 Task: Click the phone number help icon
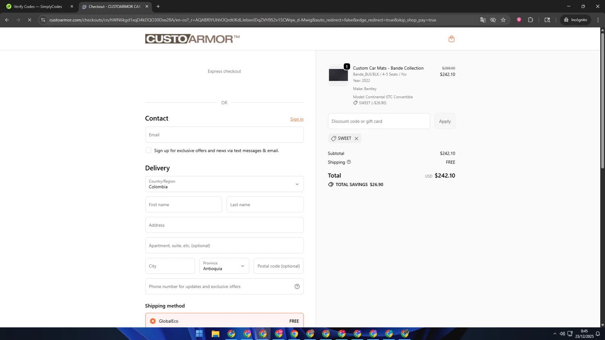pos(297,286)
